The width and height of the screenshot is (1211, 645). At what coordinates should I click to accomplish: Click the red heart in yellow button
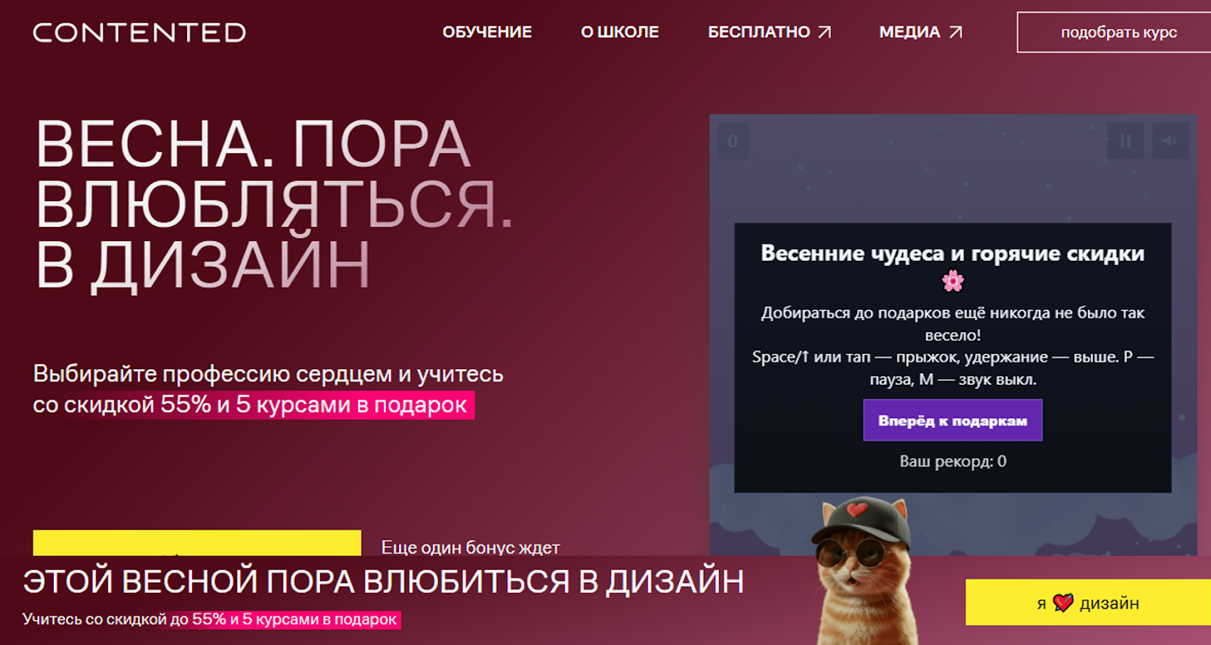click(1063, 603)
